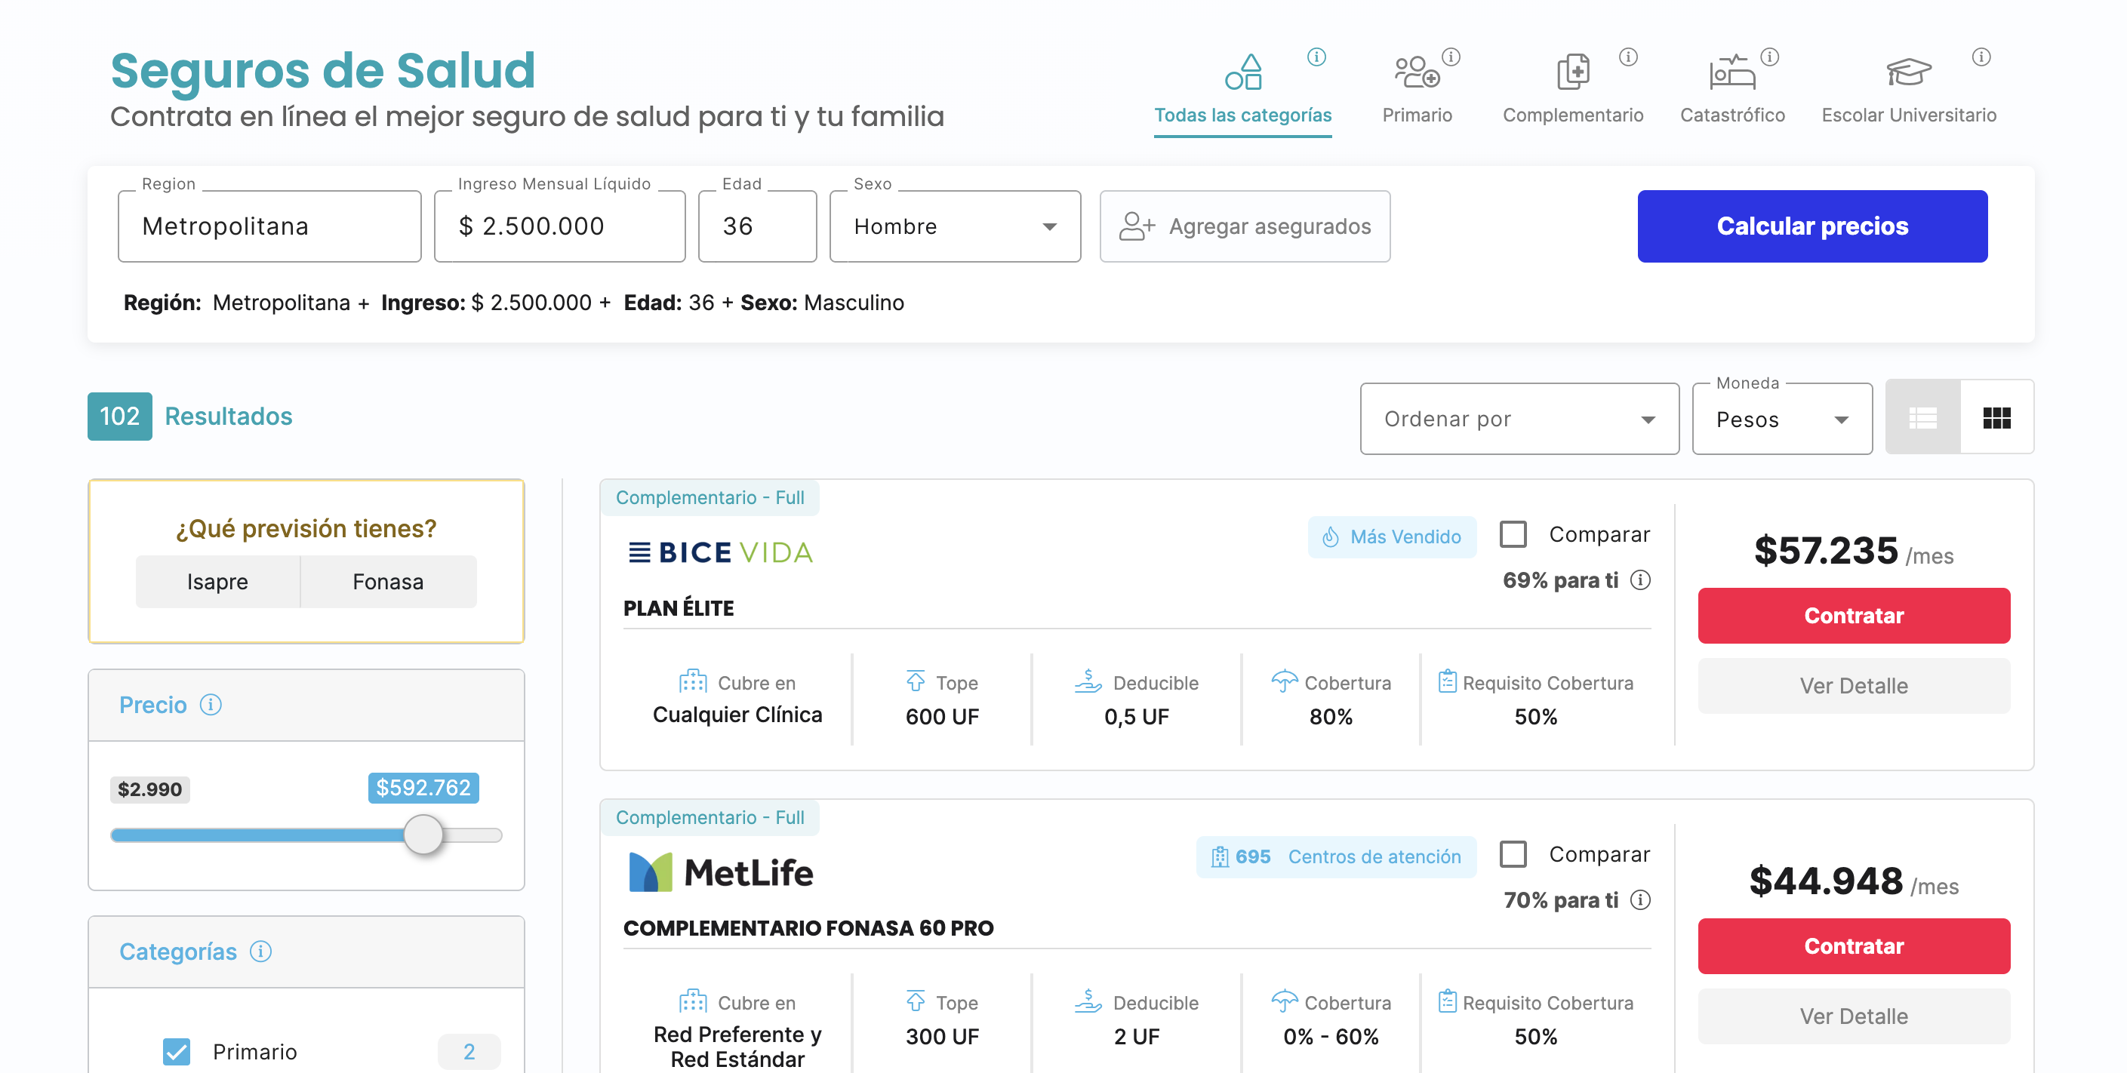The image size is (2127, 1073).
Task: Click the Edad input field
Action: pyautogui.click(x=757, y=226)
